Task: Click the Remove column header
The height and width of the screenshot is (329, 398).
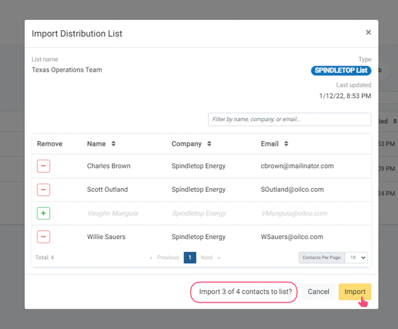Action: (49, 144)
